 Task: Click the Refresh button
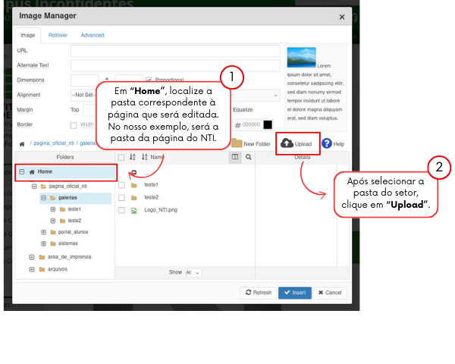point(257,293)
